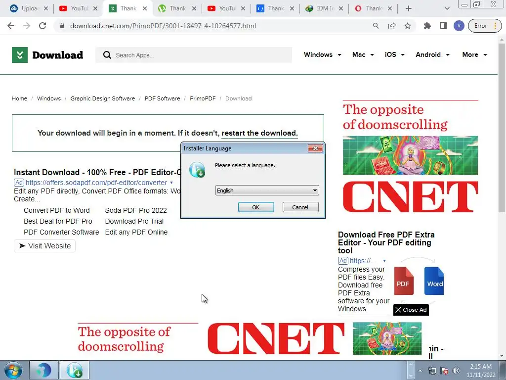Expand the iOS menu dropdown
The width and height of the screenshot is (506, 380).
pyautogui.click(x=394, y=54)
